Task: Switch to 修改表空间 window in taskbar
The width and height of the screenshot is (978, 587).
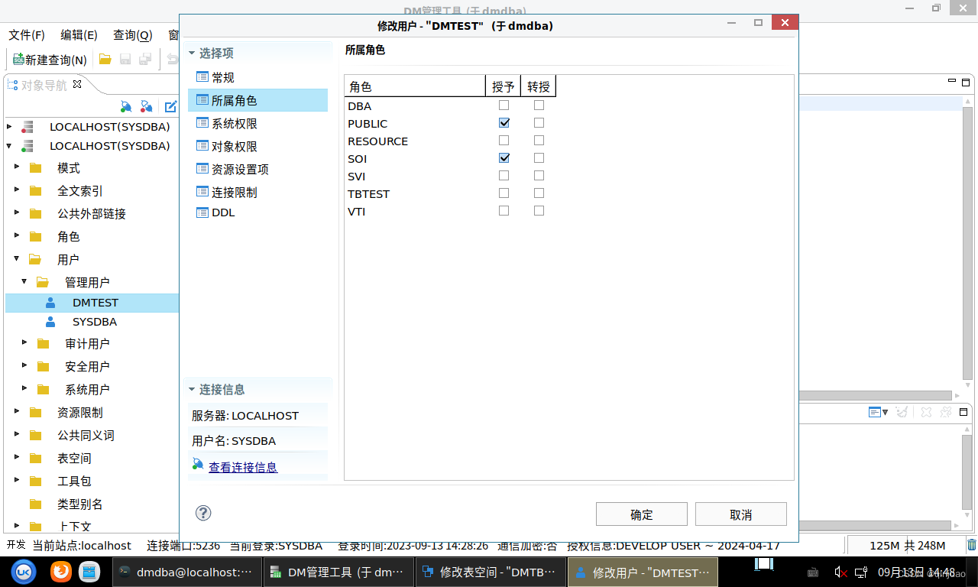Action: pos(491,572)
